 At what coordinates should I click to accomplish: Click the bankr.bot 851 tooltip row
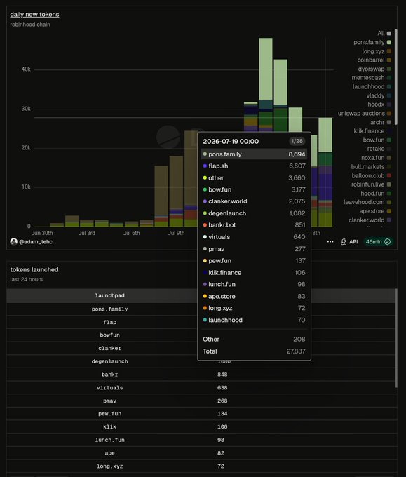(x=254, y=225)
